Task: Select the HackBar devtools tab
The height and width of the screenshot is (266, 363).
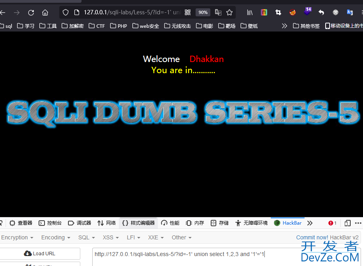Action: (x=288, y=223)
